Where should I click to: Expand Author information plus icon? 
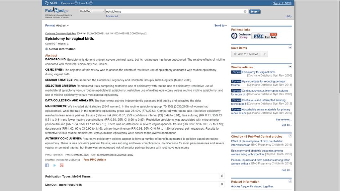pos(46,49)
